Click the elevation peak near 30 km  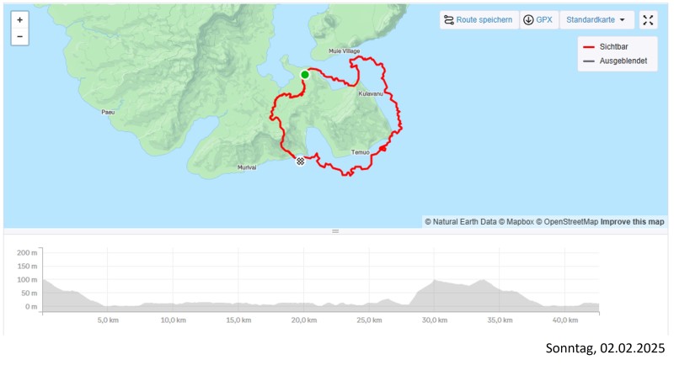(x=433, y=282)
